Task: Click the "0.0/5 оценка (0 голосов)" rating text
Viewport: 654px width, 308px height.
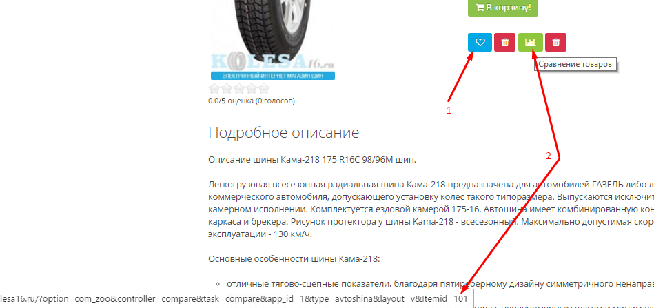Action: pyautogui.click(x=252, y=101)
